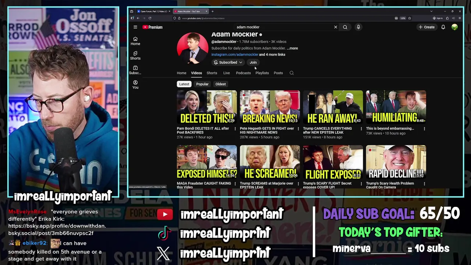The height and width of the screenshot is (265, 471).
Task: Open options for Trump's Scary Health video
Action: [424, 184]
